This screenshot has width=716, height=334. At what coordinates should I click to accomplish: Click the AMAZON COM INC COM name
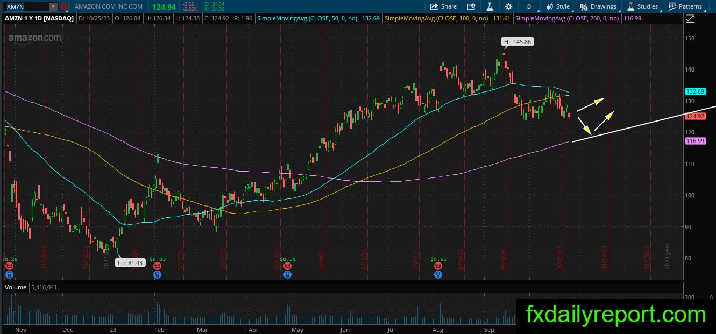(x=108, y=6)
